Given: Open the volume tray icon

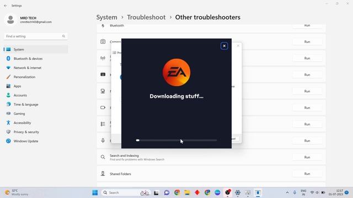Looking at the screenshot, I should point(317,193).
